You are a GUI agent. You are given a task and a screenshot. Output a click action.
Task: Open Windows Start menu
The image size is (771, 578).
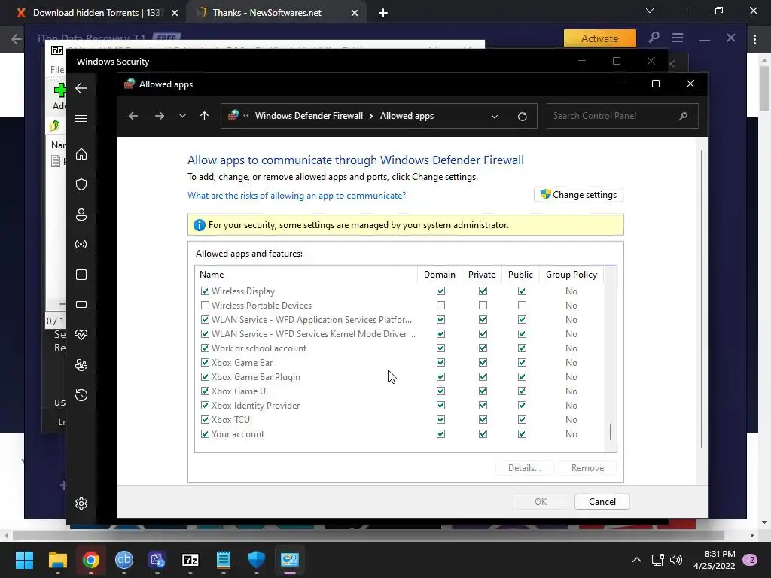(x=24, y=560)
